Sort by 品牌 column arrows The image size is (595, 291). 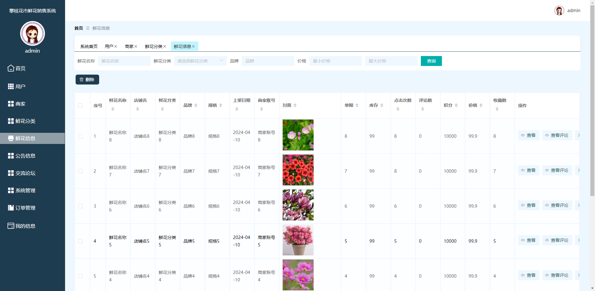pyautogui.click(x=196, y=106)
